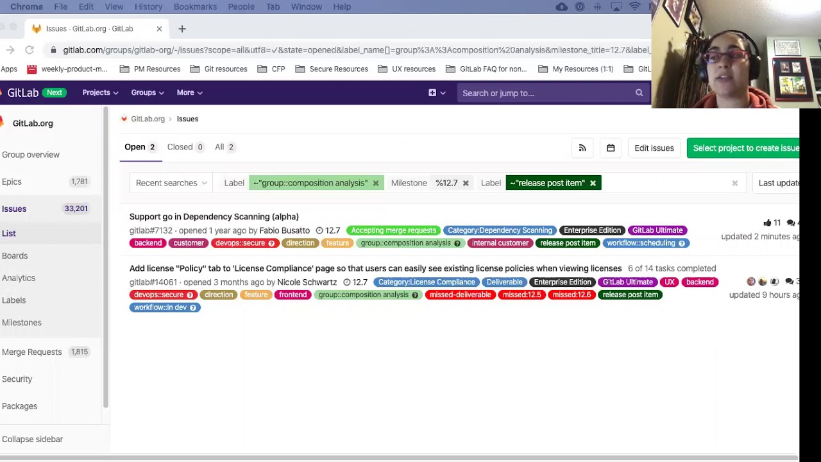821x462 pixels.
Task: Click the search magnifier icon
Action: 639,93
